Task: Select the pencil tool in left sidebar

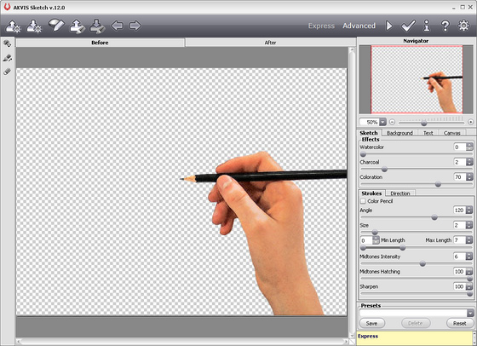Action: click(x=8, y=58)
